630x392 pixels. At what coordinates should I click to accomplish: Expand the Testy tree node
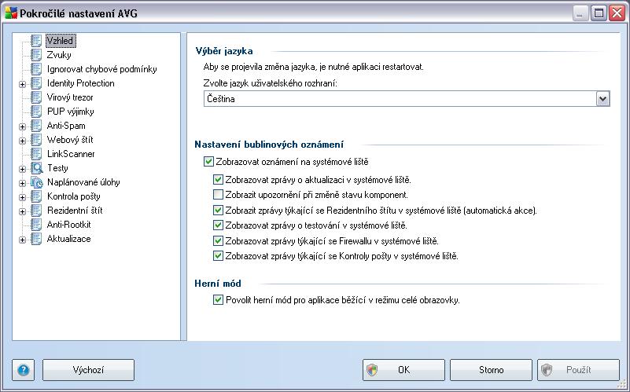point(23,169)
